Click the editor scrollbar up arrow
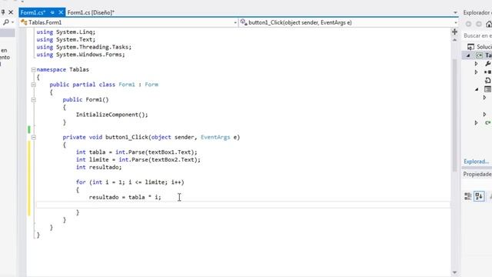This screenshot has width=492, height=277. coord(454,40)
